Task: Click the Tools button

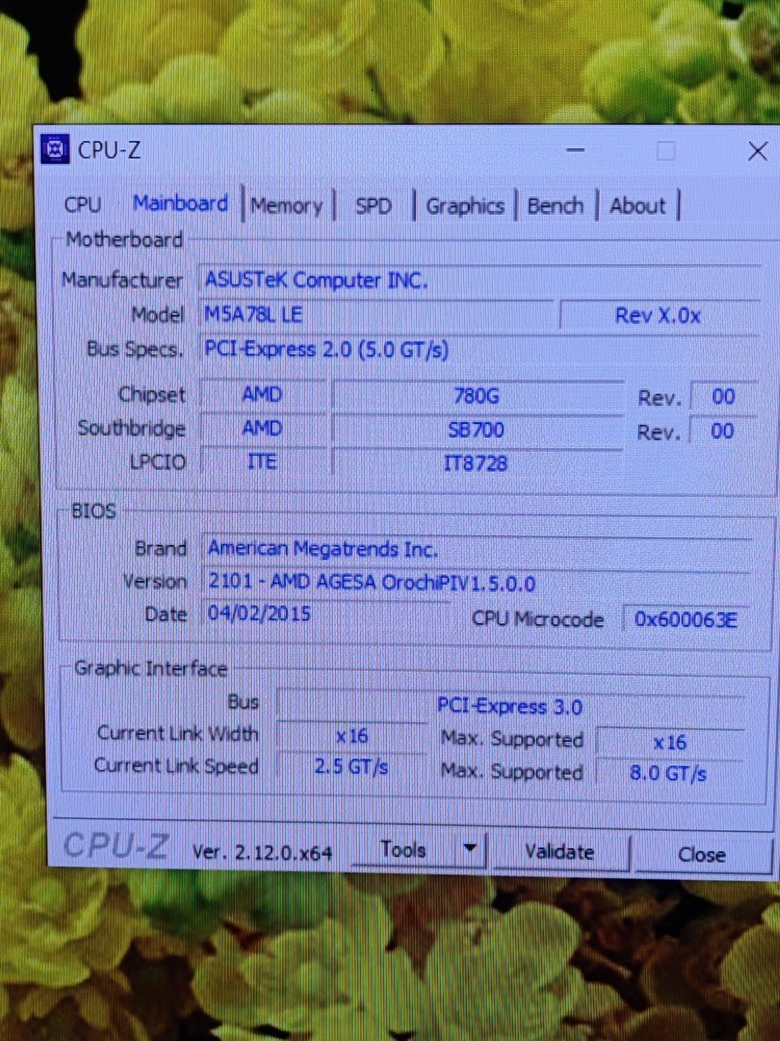Action: [404, 849]
